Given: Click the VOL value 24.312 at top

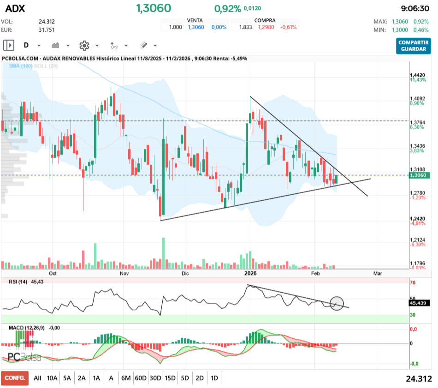Looking at the screenshot, I should click(47, 22).
